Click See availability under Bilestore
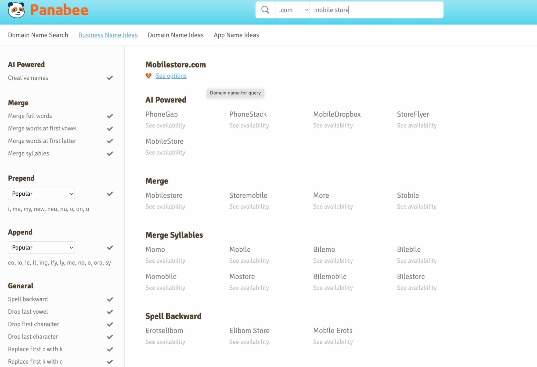 (417, 288)
